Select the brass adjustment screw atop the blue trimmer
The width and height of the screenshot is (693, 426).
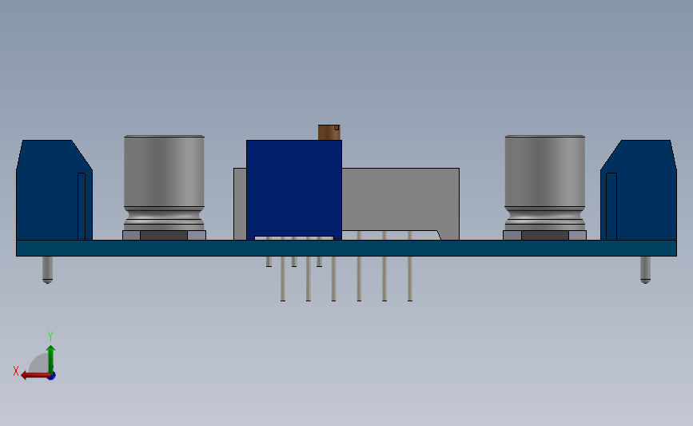click(x=329, y=132)
